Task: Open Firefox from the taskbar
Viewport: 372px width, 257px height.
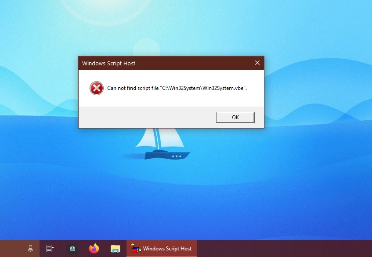Action: click(94, 249)
